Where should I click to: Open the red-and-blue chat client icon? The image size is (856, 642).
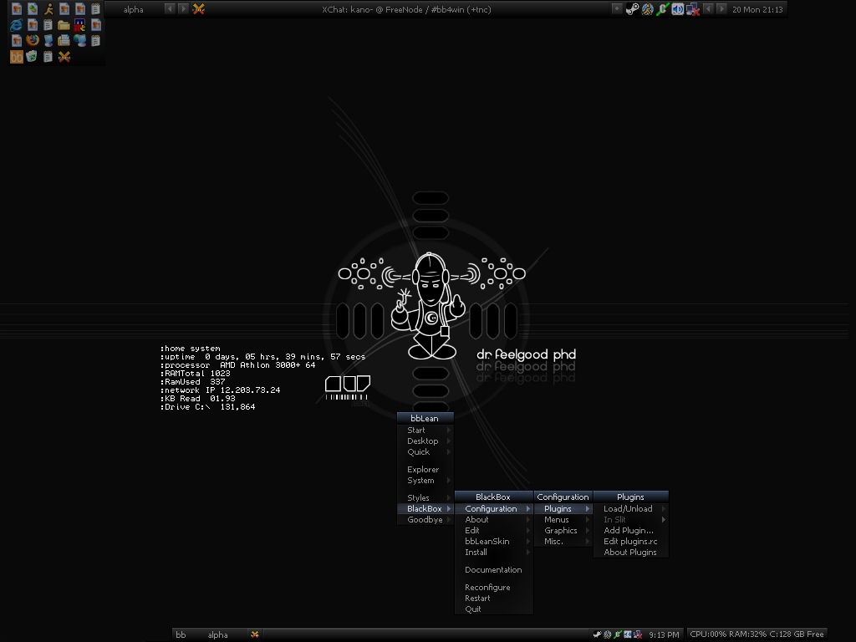coord(79,24)
